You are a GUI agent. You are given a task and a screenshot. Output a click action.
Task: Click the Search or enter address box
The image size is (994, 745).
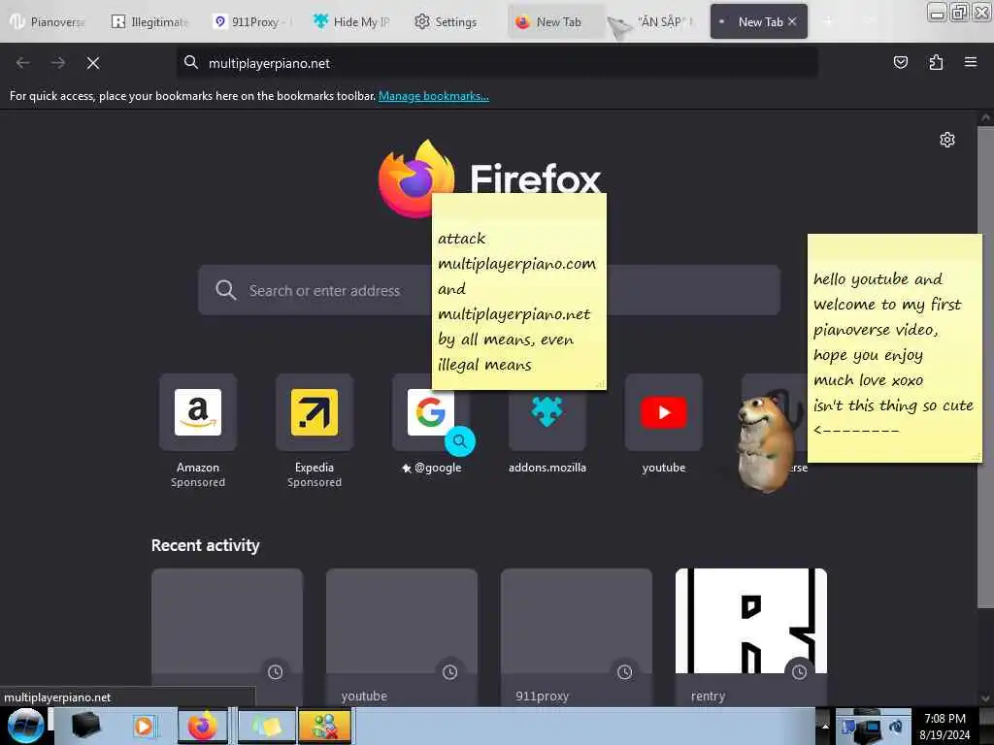489,290
